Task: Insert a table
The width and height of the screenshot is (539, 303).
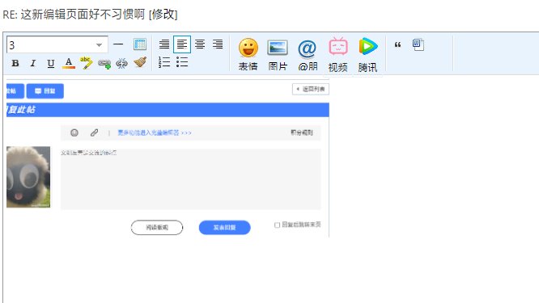Action: tap(140, 44)
